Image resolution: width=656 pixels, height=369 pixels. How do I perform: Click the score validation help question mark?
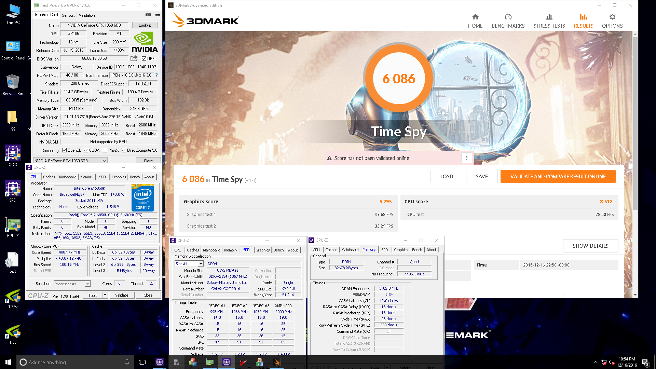(x=466, y=158)
